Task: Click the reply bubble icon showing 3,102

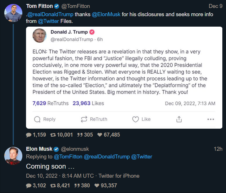Action: click(x=29, y=186)
